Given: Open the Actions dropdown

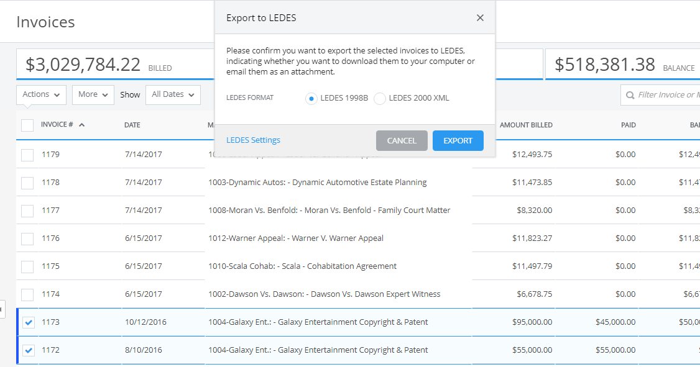Looking at the screenshot, I should (x=41, y=94).
